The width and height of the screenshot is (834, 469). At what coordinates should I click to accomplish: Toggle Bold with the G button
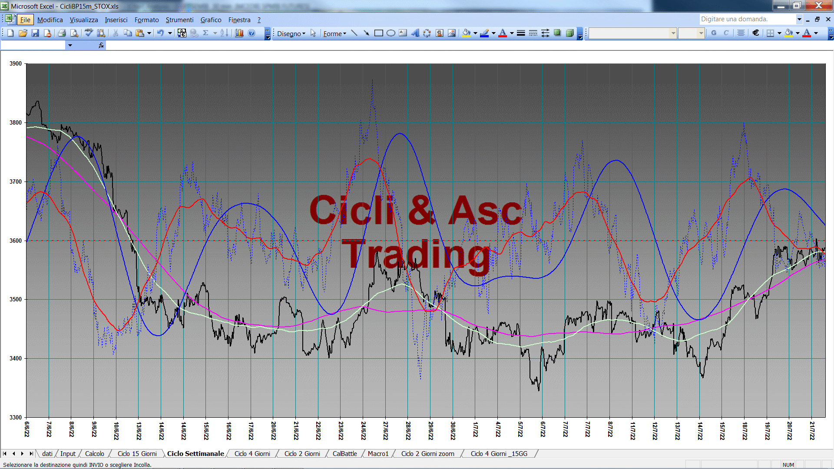pyautogui.click(x=714, y=33)
